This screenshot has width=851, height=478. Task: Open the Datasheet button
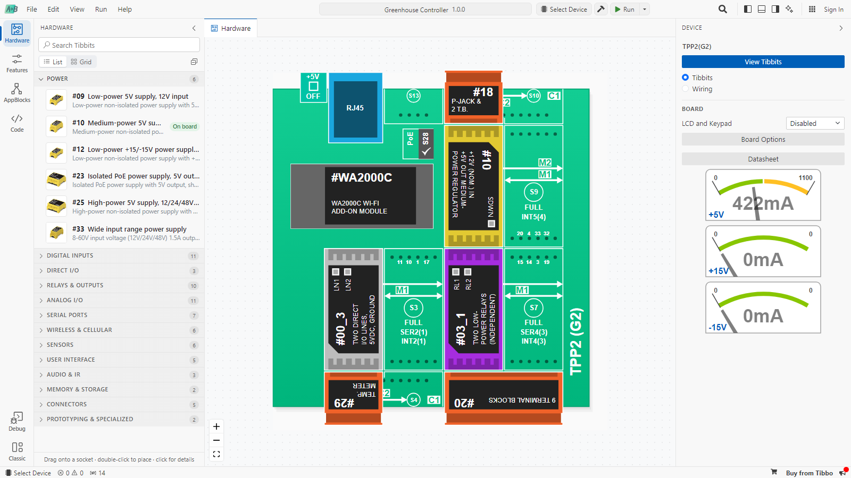[x=763, y=159]
